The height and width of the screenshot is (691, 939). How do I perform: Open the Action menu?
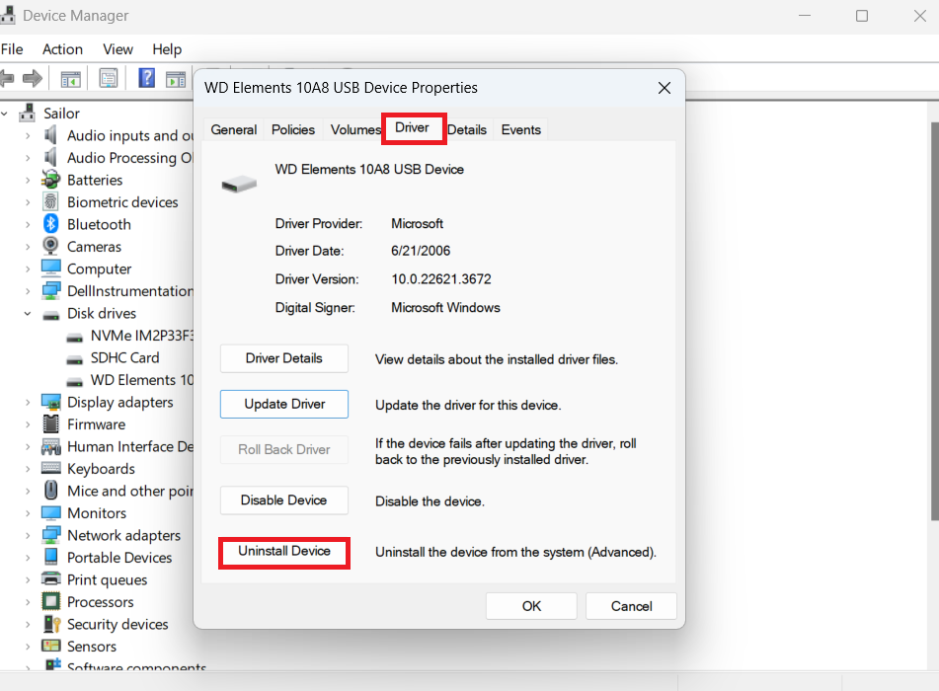coord(62,49)
